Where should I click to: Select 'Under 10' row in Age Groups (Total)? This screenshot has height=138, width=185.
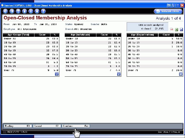pos(31,39)
